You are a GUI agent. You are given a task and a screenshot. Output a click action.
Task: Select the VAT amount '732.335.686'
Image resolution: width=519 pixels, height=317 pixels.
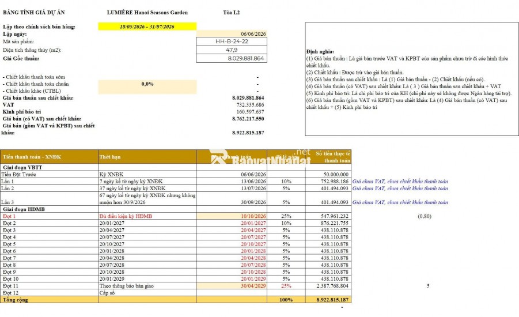point(250,105)
